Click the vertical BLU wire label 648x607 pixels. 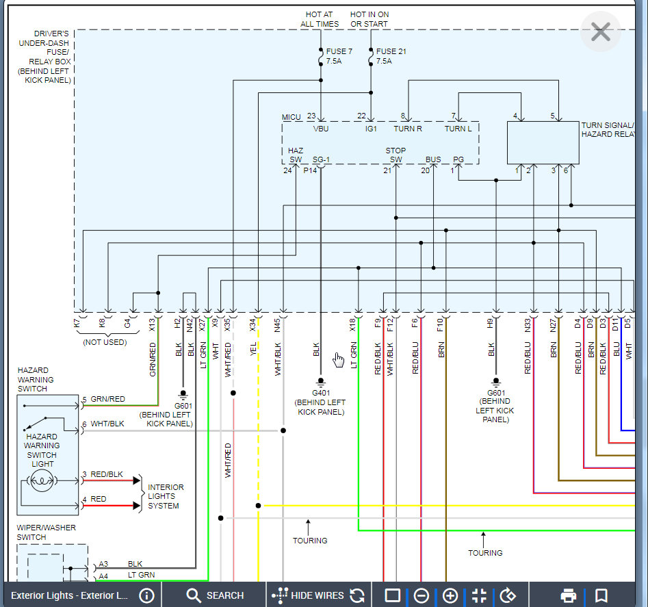617,349
